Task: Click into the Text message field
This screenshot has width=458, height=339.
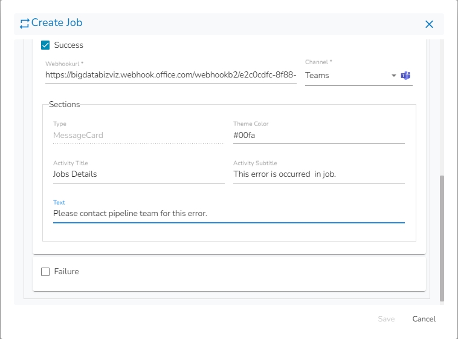Action: [x=228, y=214]
